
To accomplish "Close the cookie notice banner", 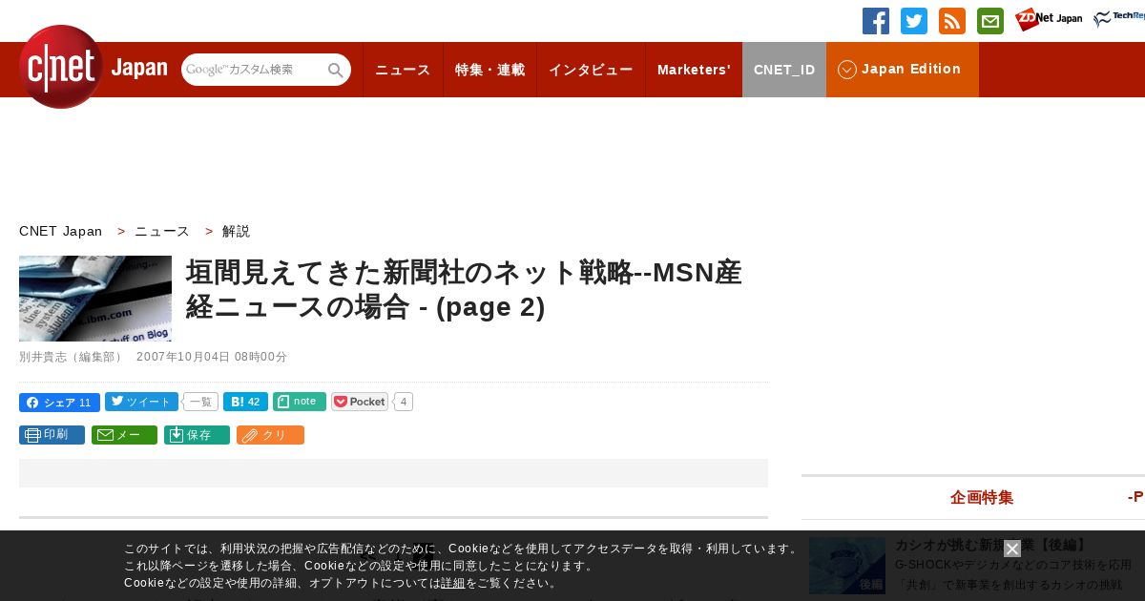I will [x=1012, y=549].
